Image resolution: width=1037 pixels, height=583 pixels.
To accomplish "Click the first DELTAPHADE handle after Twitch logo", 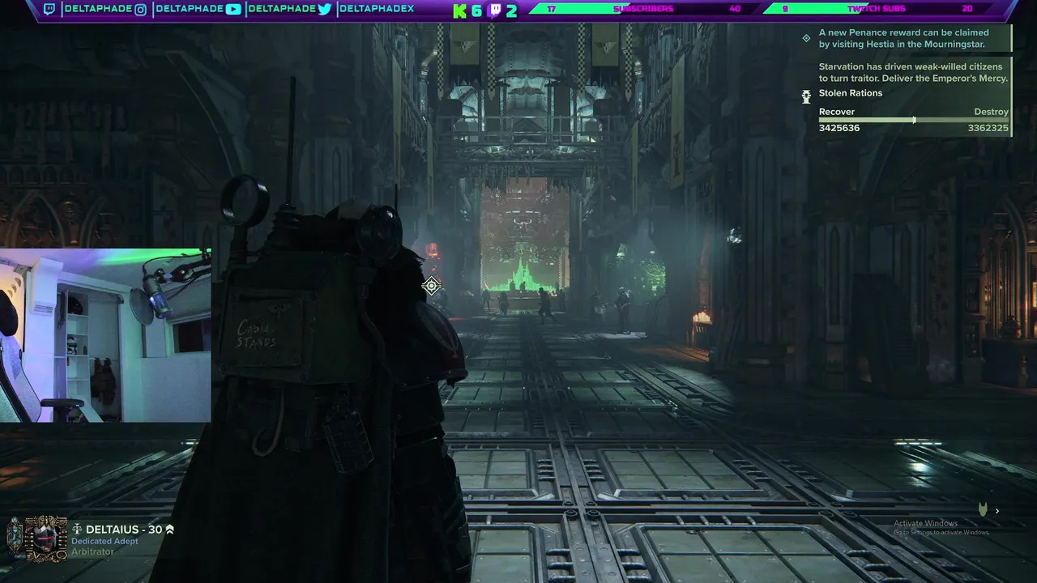I will coord(98,10).
